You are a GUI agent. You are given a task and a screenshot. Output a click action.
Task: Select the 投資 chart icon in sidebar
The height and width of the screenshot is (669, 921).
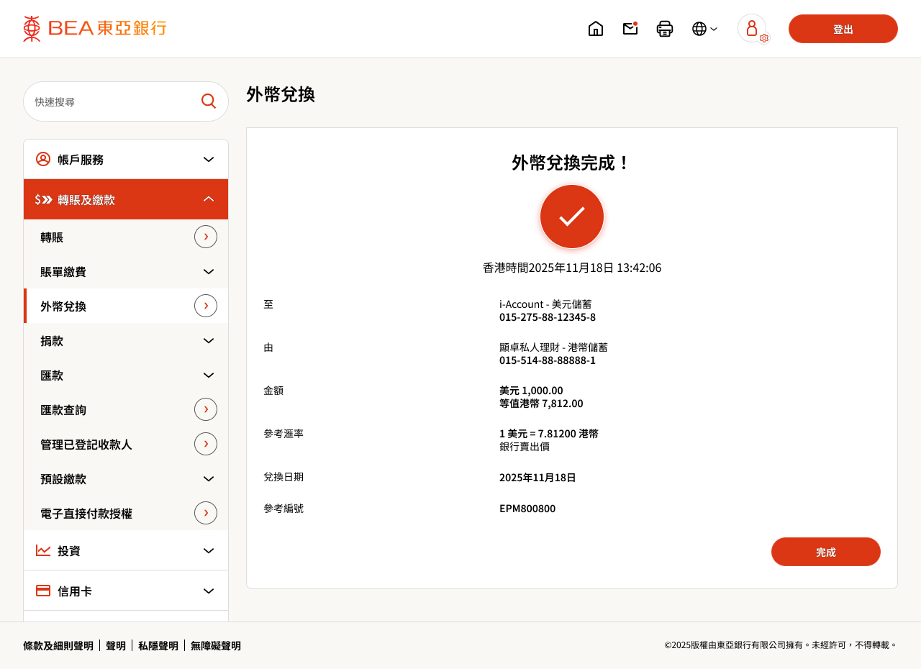[42, 550]
